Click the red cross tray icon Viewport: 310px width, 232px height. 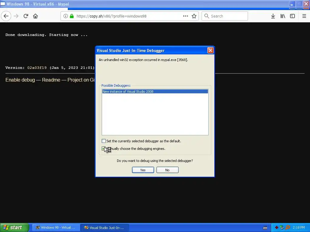point(277,228)
